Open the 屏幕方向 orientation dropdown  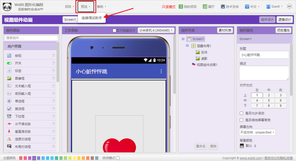pos(258,132)
